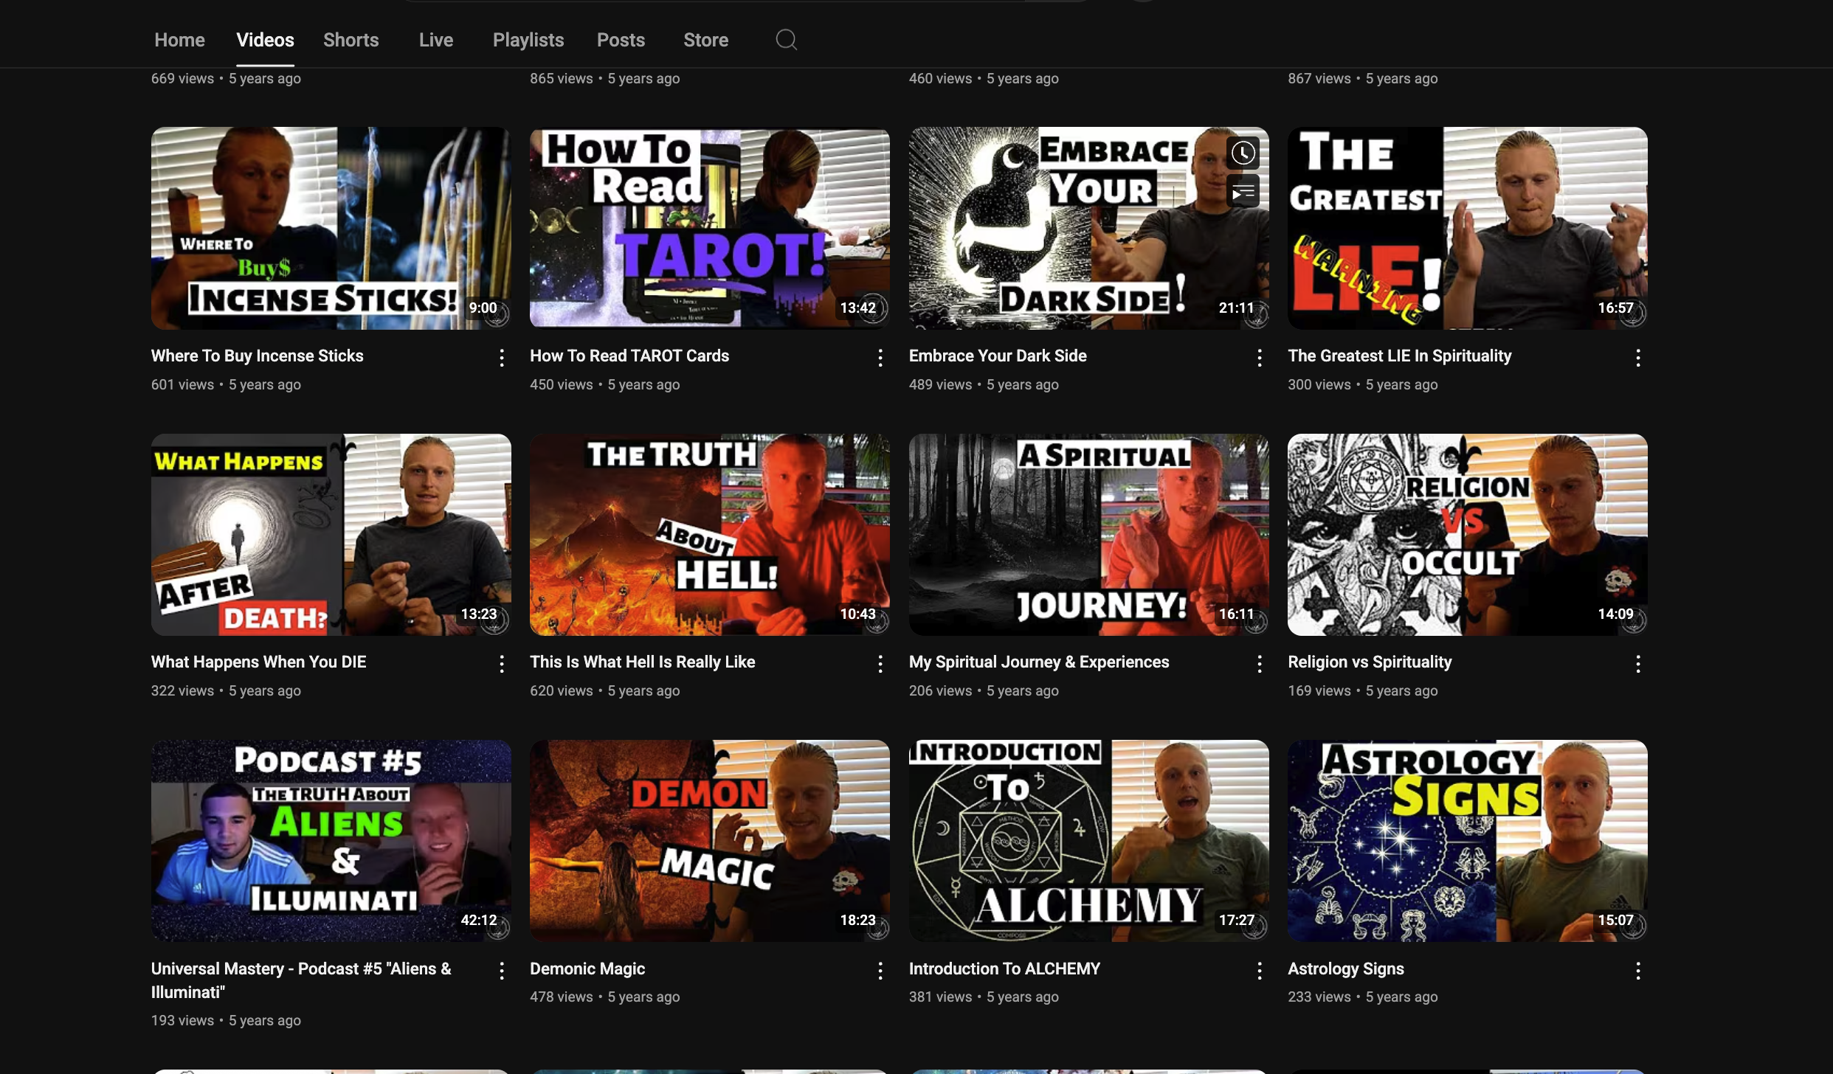This screenshot has height=1074, width=1833.
Task: Open the Store tab
Action: pos(705,40)
